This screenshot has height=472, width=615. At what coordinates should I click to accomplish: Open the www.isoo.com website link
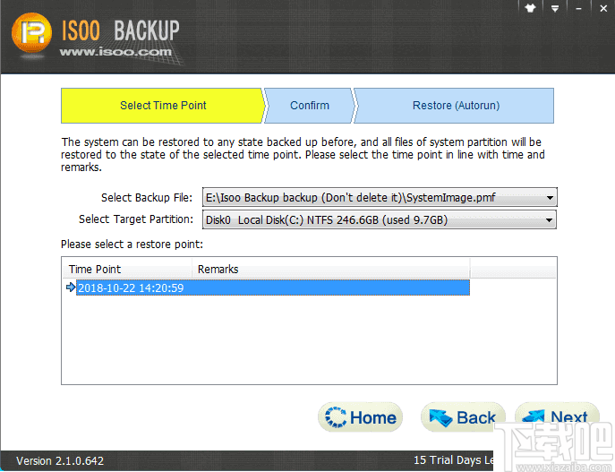coord(115,52)
